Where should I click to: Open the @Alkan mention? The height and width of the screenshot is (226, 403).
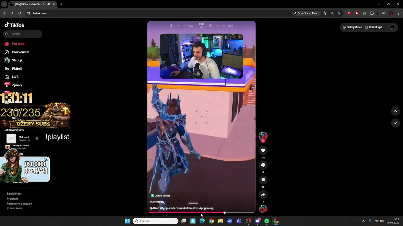[154, 208]
